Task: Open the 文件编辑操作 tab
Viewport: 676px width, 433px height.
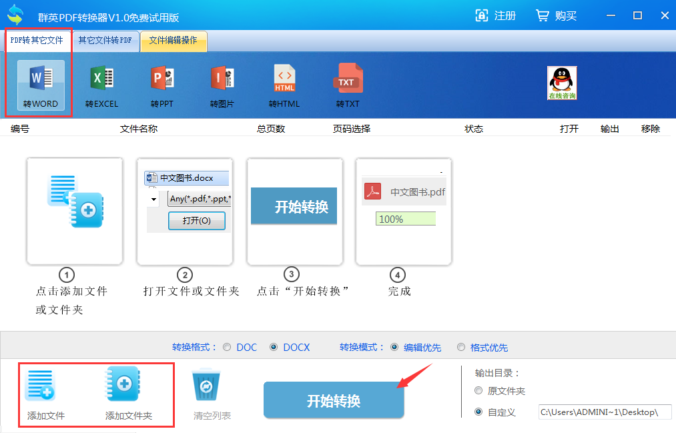Action: click(174, 41)
